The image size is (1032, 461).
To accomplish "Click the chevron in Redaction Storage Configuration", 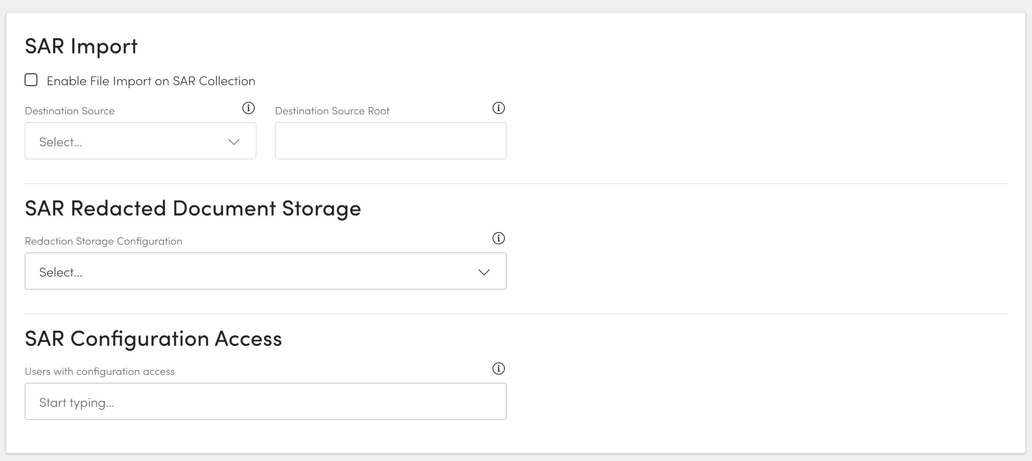I will pos(484,272).
